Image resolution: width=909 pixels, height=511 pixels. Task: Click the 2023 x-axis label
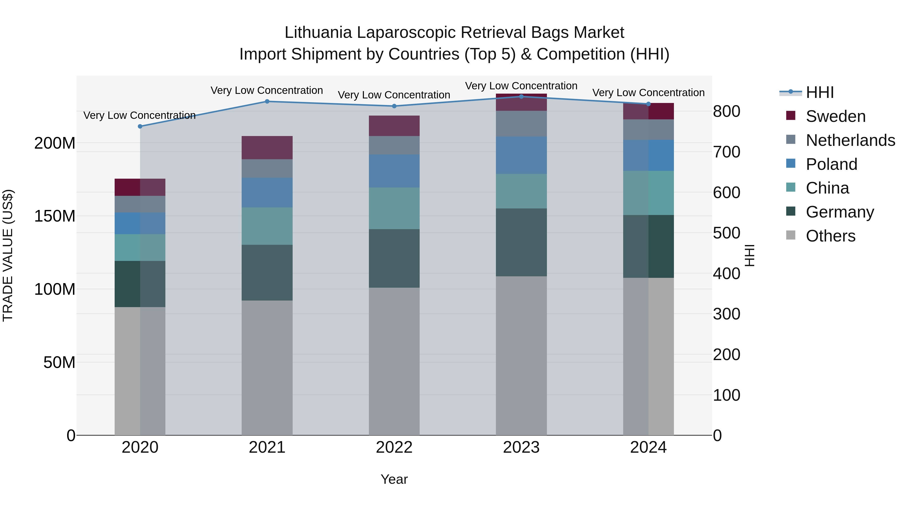[521, 447]
